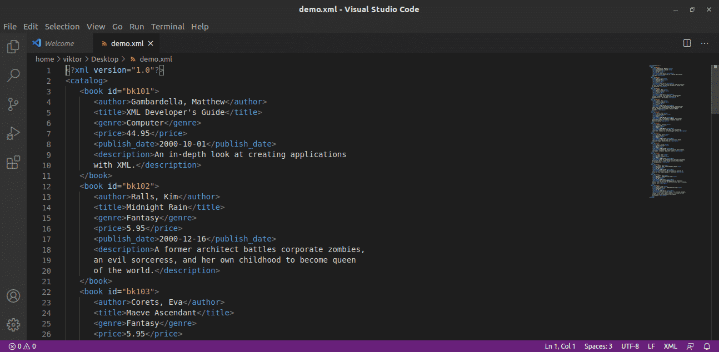Open the Selection menu
Screen dimensions: 719x352
(x=62, y=27)
